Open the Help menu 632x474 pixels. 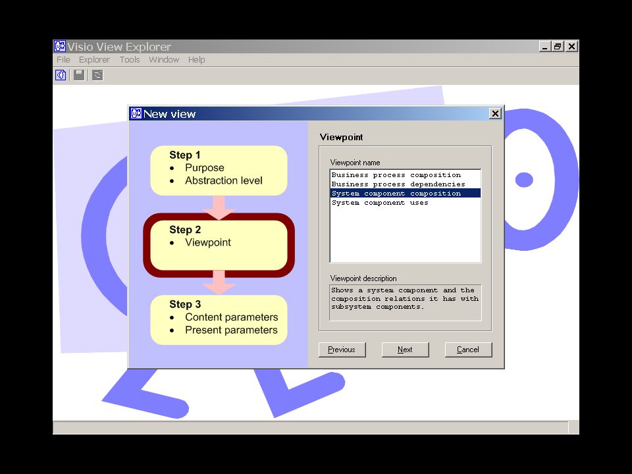point(197,60)
